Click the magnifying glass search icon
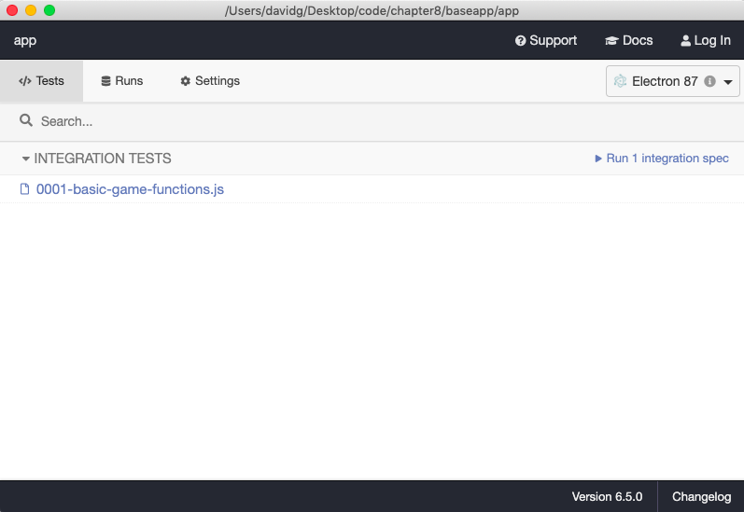Viewport: 744px width, 512px height. 26,121
